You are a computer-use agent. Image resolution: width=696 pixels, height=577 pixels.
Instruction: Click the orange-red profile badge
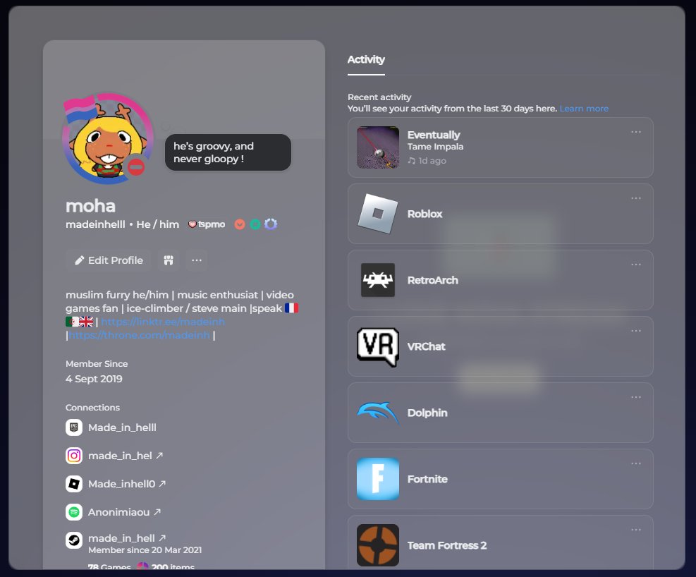240,224
